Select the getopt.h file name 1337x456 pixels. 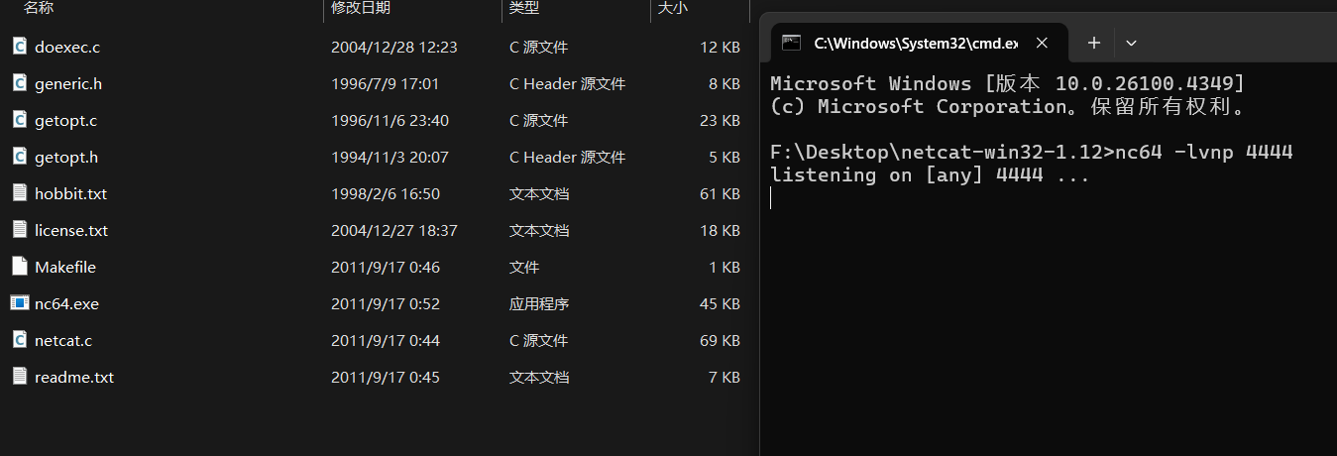[x=66, y=157]
